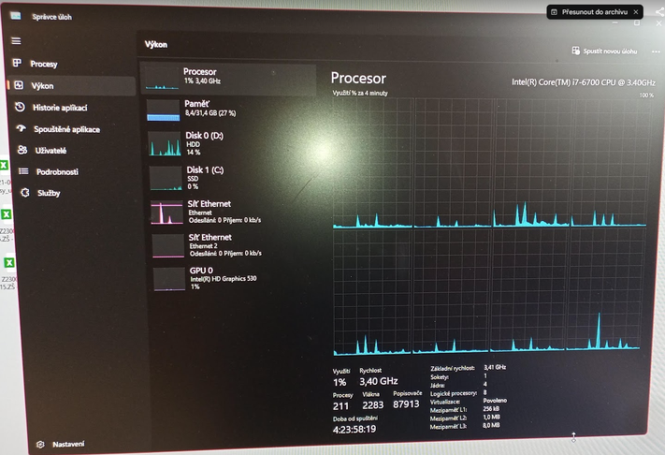Click the Intel Core i7-6700 CPU name
Image resolution: width=665 pixels, height=455 pixels.
[x=584, y=82]
